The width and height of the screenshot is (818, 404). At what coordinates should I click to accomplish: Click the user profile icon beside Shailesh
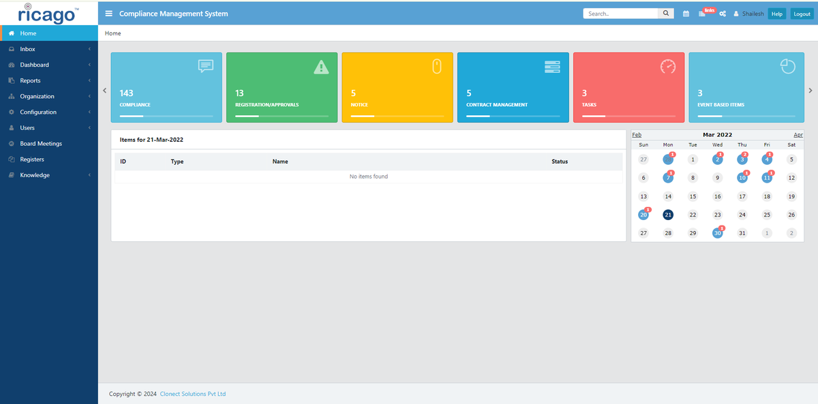[736, 14]
